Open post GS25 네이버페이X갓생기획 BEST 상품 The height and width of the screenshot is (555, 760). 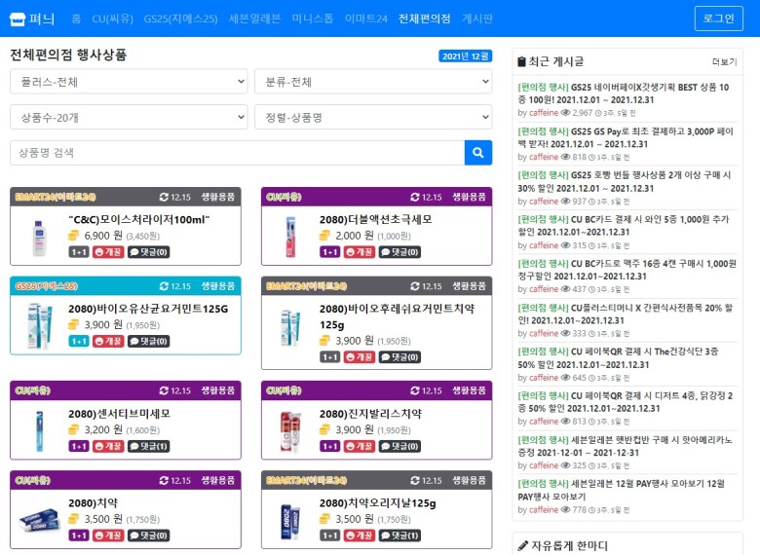[x=624, y=93]
